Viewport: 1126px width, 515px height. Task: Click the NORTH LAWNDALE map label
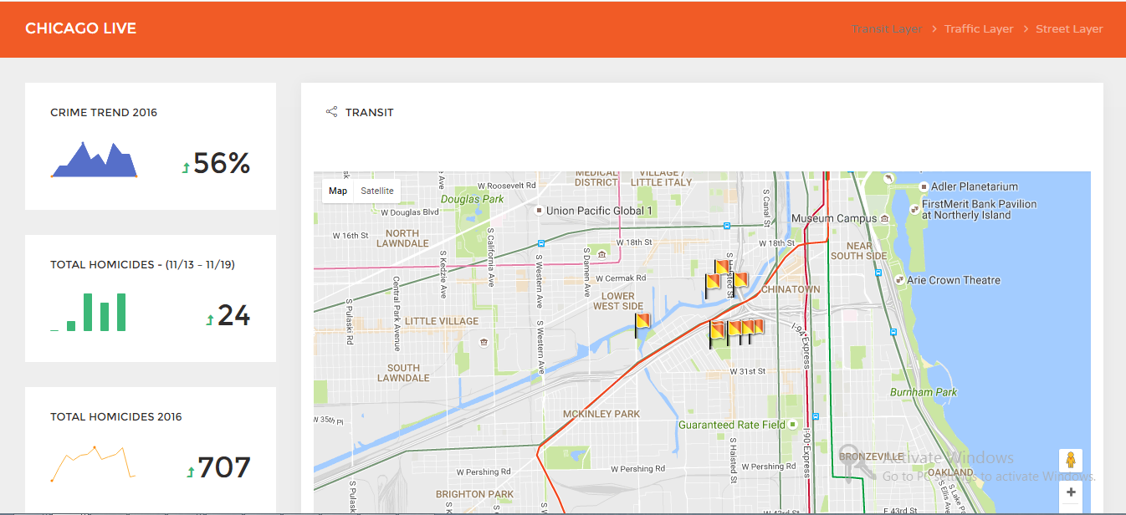click(402, 238)
